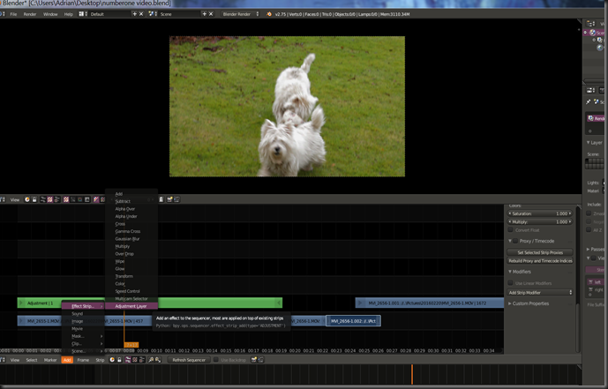Choose Adjustment Layer effect strip
The width and height of the screenshot is (608, 389).
click(x=131, y=306)
